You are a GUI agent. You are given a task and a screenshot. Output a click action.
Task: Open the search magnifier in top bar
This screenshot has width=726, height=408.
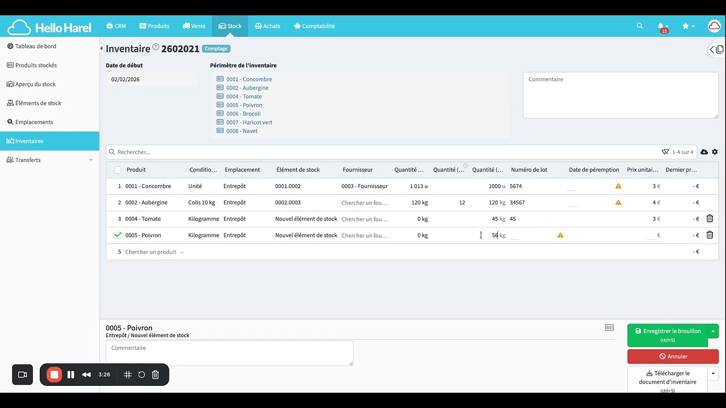coord(640,26)
